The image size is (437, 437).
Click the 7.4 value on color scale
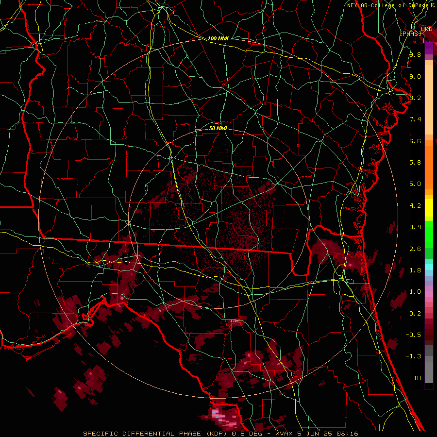415,119
